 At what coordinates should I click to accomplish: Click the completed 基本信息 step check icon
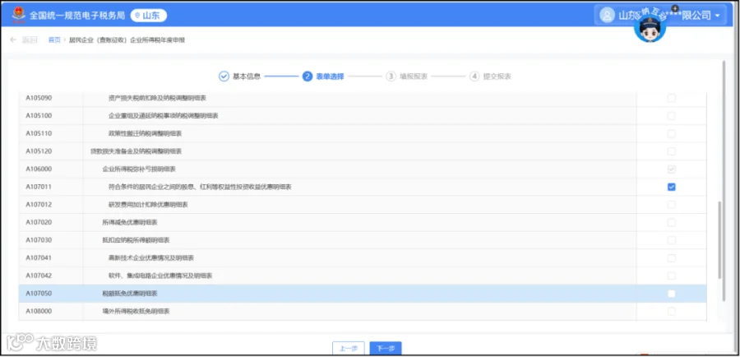[224, 76]
